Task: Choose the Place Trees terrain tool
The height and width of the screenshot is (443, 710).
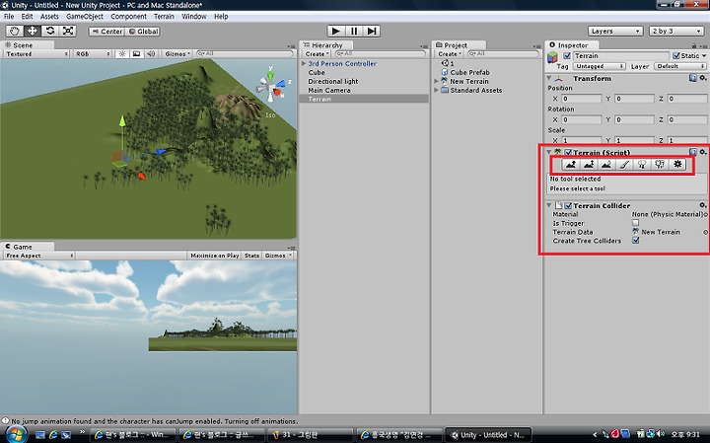Action: pos(642,165)
